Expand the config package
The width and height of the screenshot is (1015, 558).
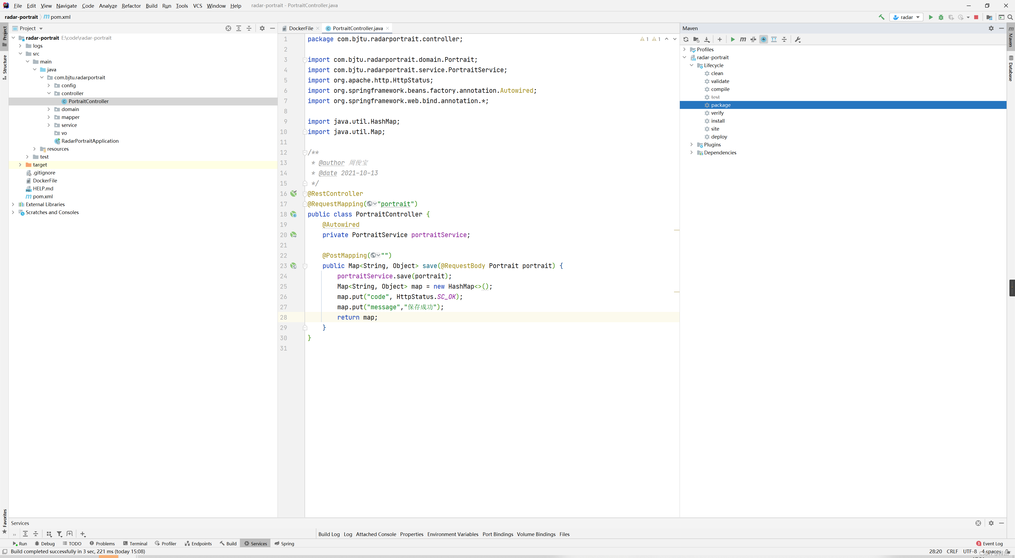[x=48, y=86]
